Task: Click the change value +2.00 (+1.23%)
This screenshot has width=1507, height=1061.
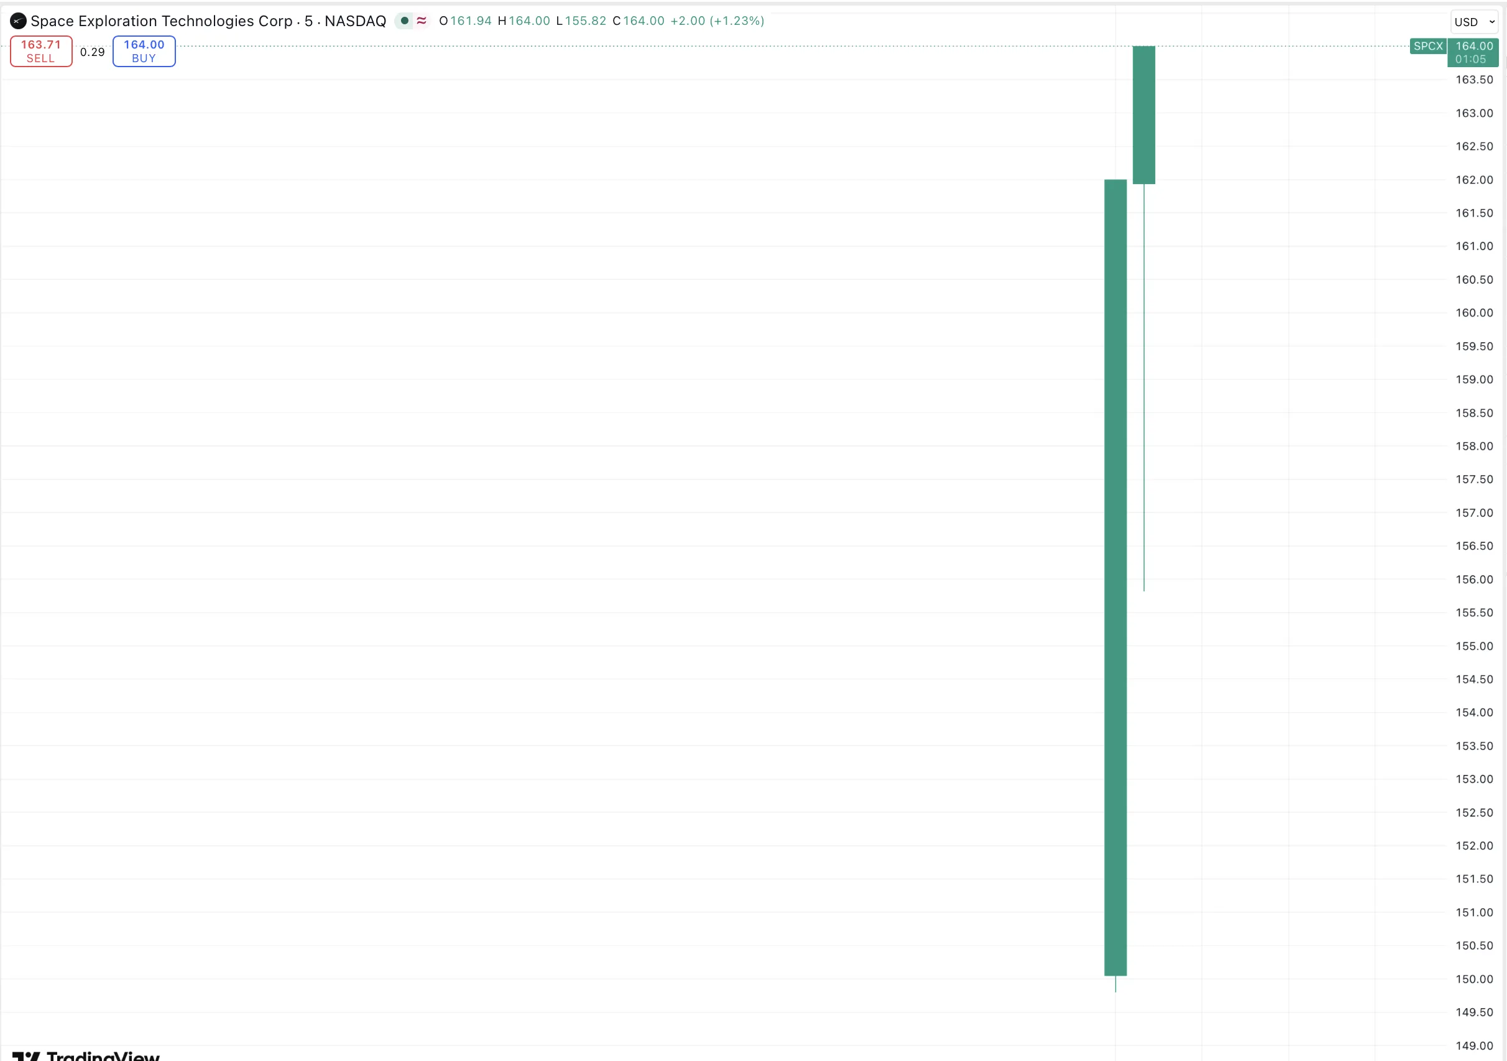Action: [x=717, y=21]
